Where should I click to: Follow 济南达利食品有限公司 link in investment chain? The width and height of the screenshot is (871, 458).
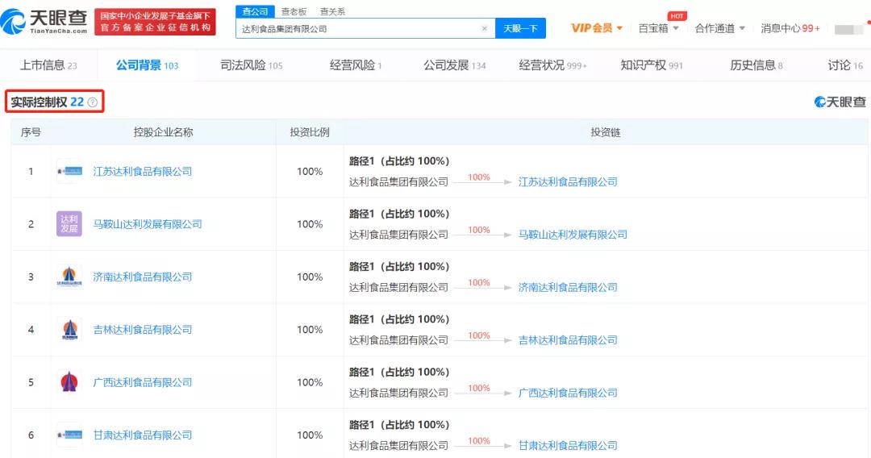click(x=568, y=288)
